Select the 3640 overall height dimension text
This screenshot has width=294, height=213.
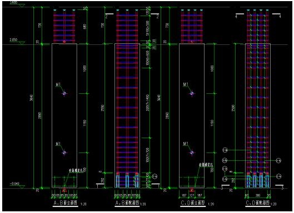(x=32, y=98)
